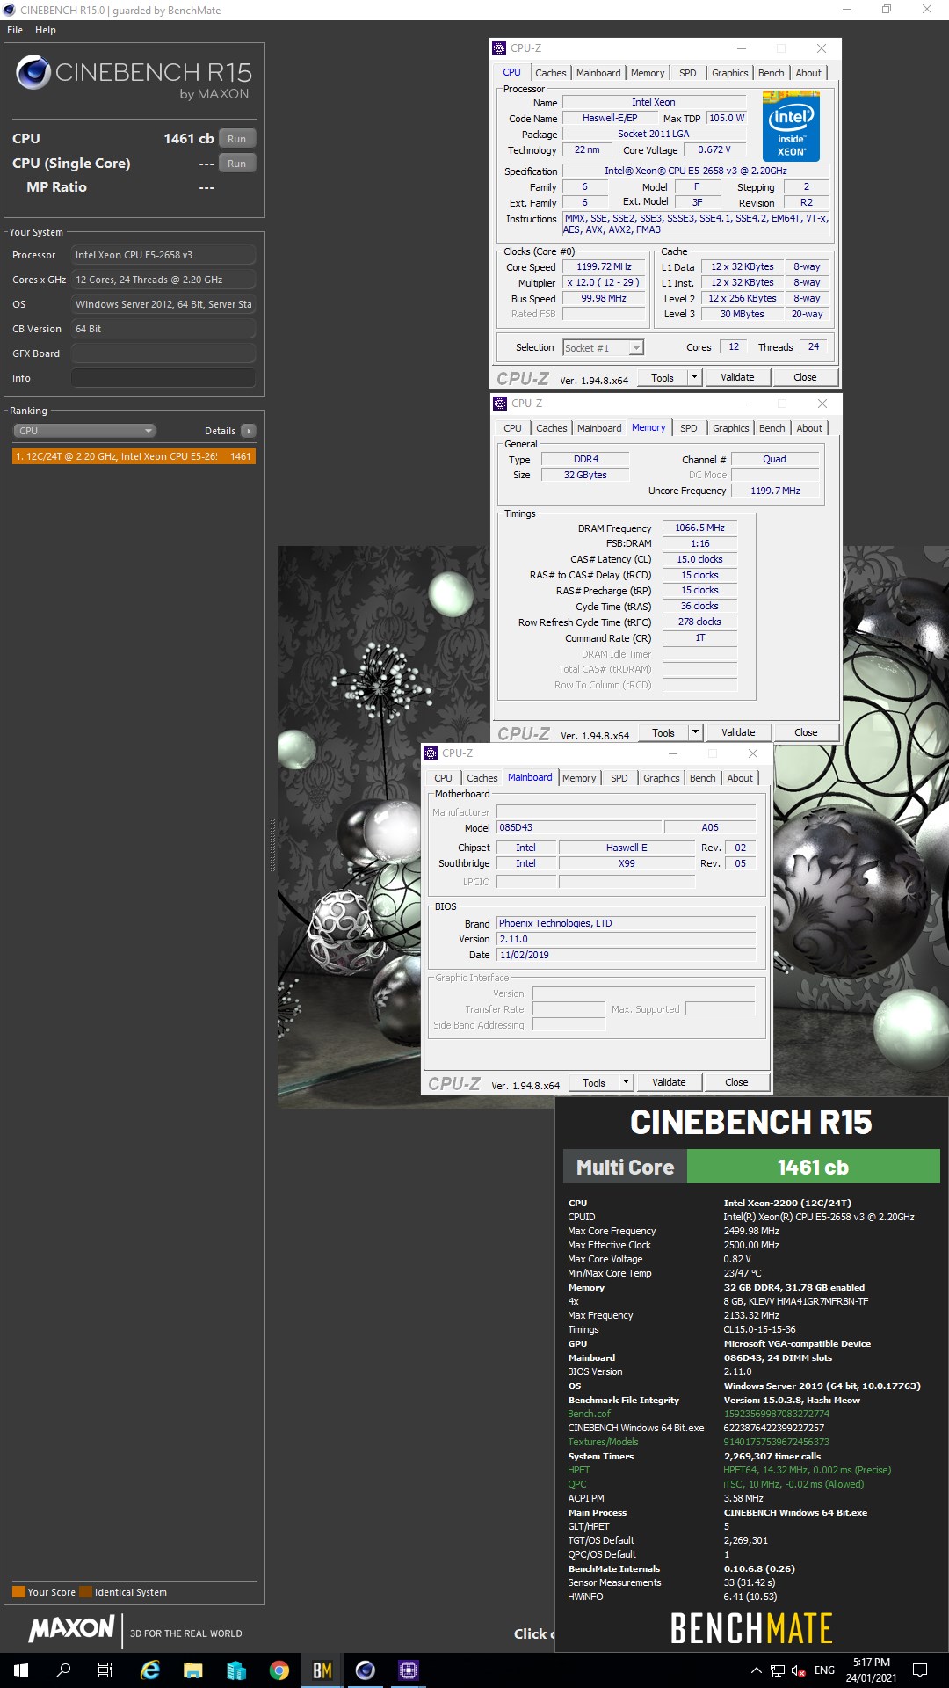This screenshot has width=949, height=1688.
Task: Click the GFX Board info field
Action: (x=163, y=353)
